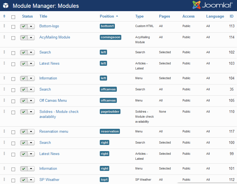237x184 pixels.
Task: Expand status dropdown for Off Canvas Menu
Action: tap(31, 101)
